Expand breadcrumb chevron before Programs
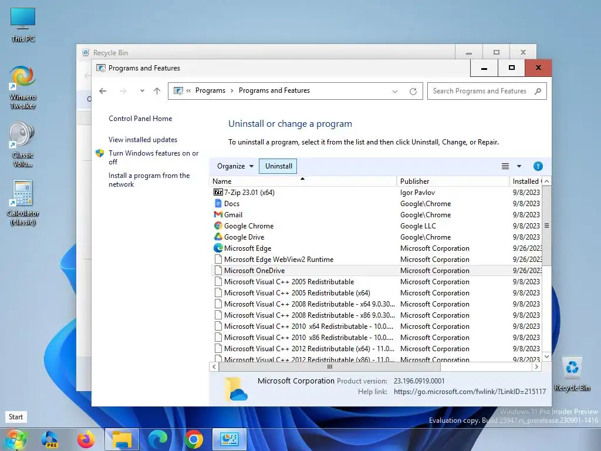The height and width of the screenshot is (451, 601). point(188,91)
